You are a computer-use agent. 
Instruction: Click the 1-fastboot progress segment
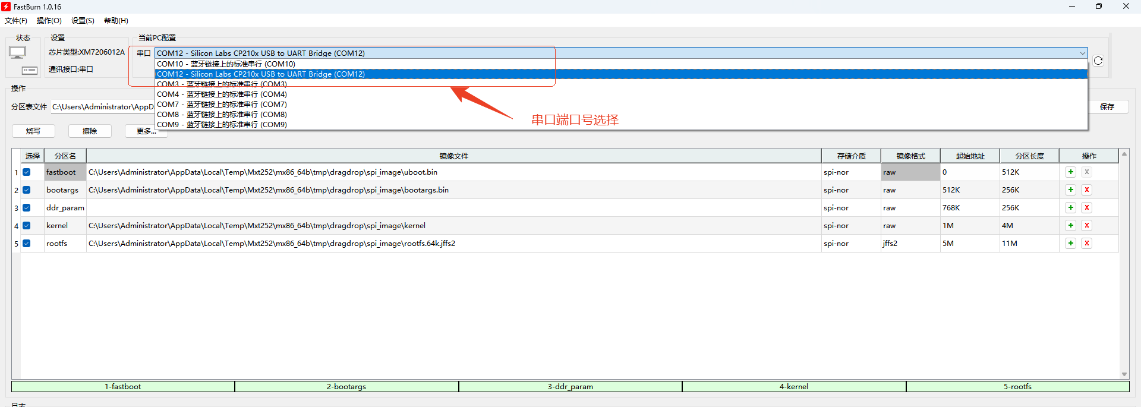tap(123, 387)
